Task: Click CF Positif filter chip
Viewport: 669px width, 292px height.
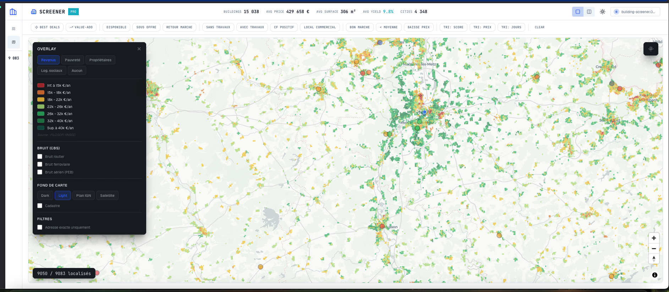Action: pos(284,27)
